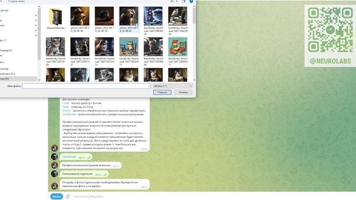Click the /help command link in Telegram chat
356x200 pixels.
(x=66, y=107)
